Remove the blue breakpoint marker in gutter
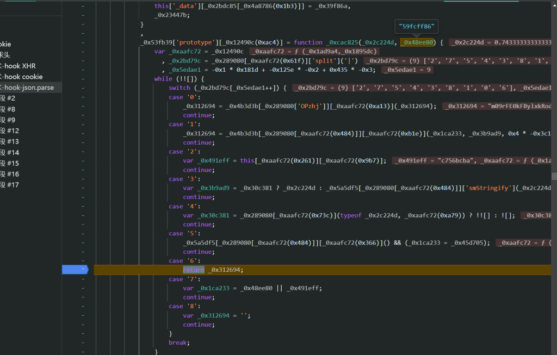The height and width of the screenshot is (355, 557). [75, 270]
